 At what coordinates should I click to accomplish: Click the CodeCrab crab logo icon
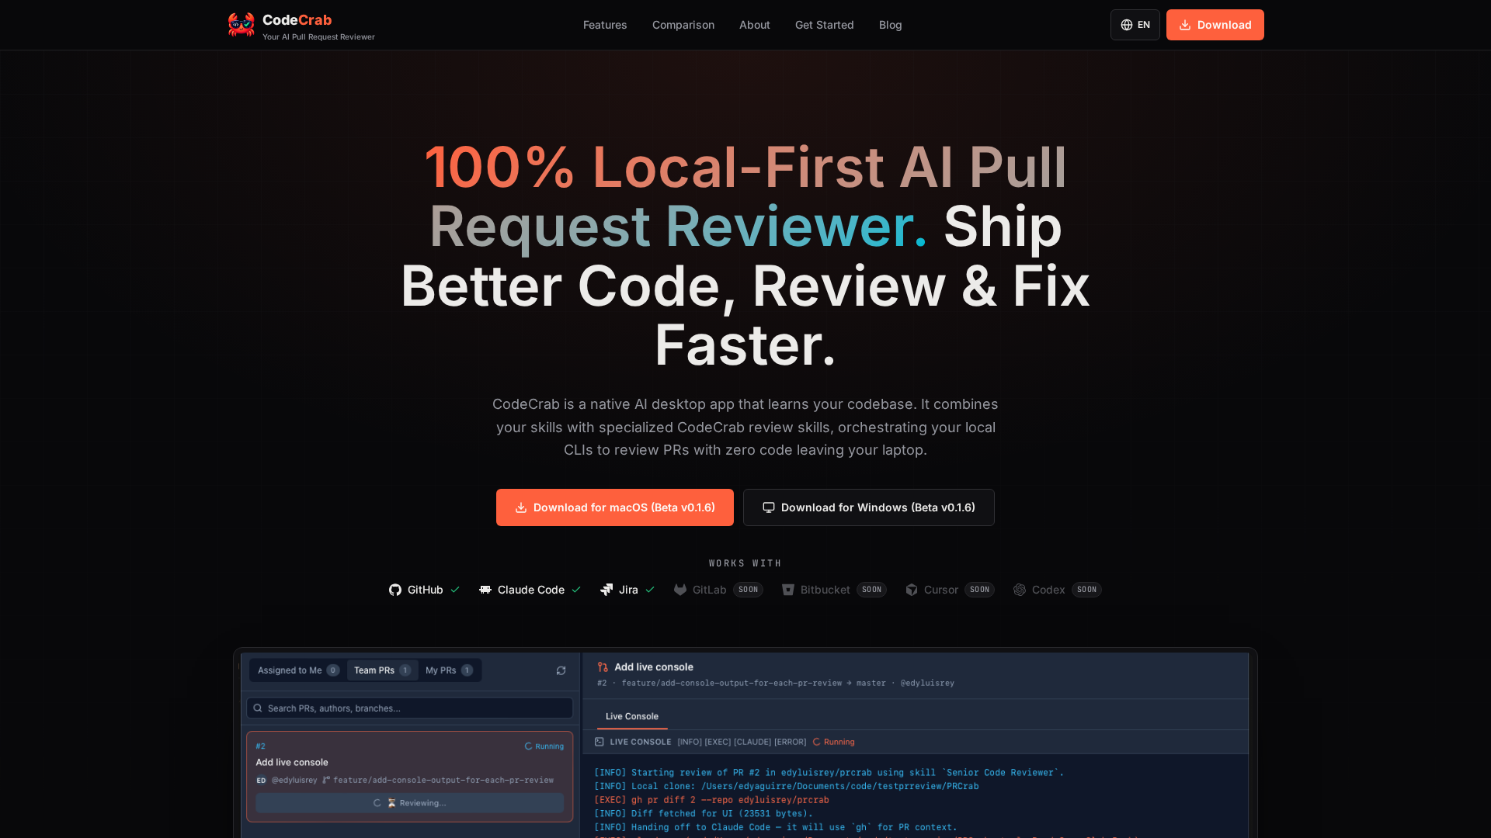[x=242, y=25]
